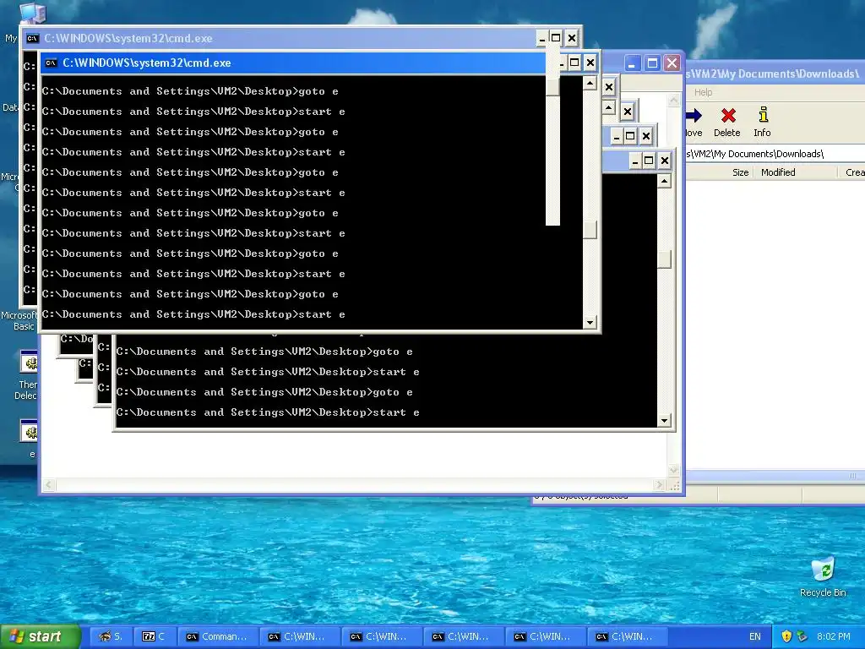Switch to the 'Comman...' taskbar button
This screenshot has height=649, width=865.
point(217,636)
